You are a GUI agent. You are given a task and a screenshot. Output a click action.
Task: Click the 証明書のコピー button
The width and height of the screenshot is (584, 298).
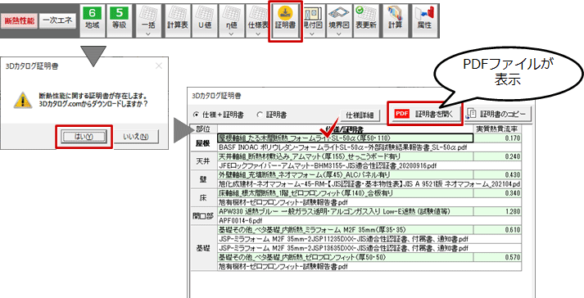(x=498, y=114)
